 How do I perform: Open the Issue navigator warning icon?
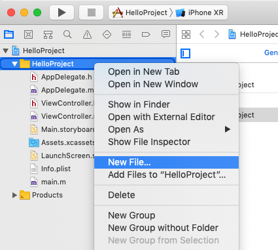[87, 34]
